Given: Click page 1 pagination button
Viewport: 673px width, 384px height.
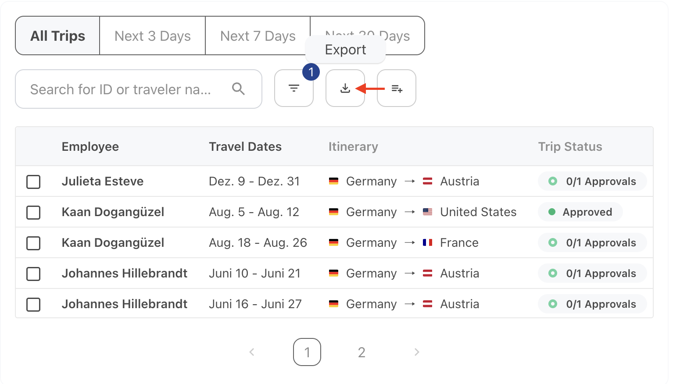Looking at the screenshot, I should click(x=307, y=352).
